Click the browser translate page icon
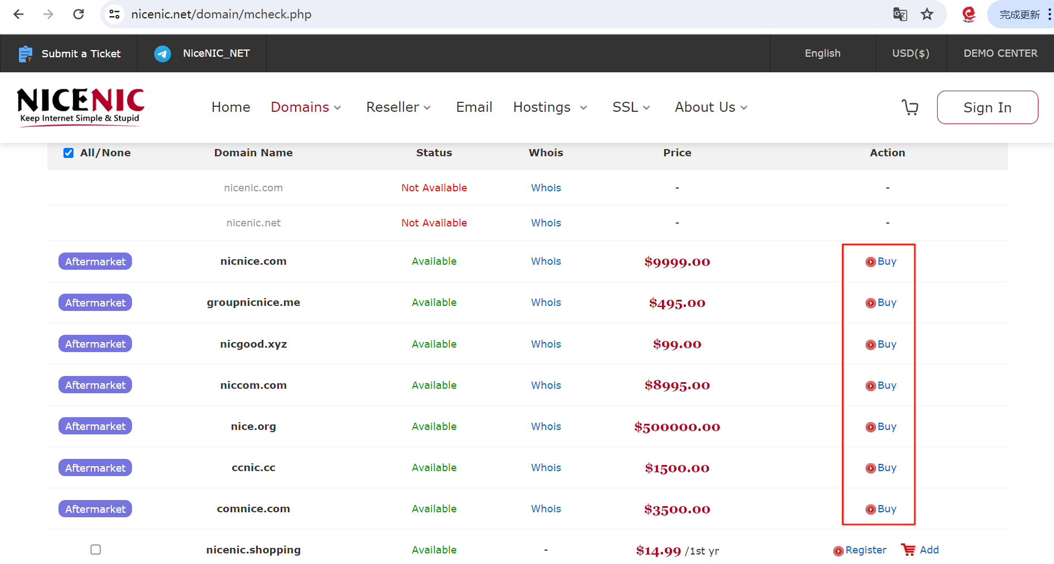The width and height of the screenshot is (1054, 564). tap(900, 14)
